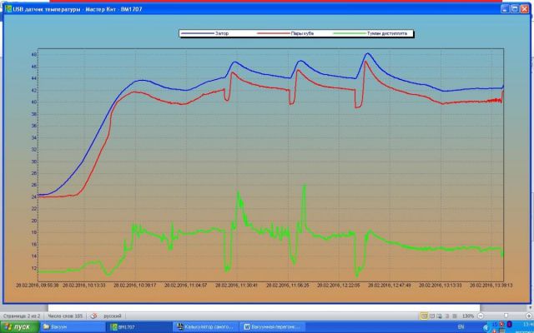Click the zoom in plus button
534x333 pixels.
pos(529,316)
